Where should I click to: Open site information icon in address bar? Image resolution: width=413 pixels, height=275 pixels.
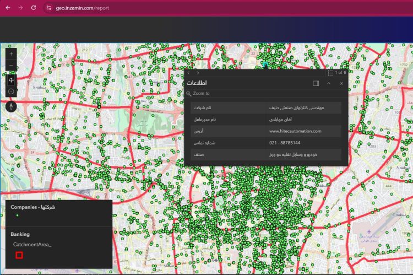click(48, 8)
